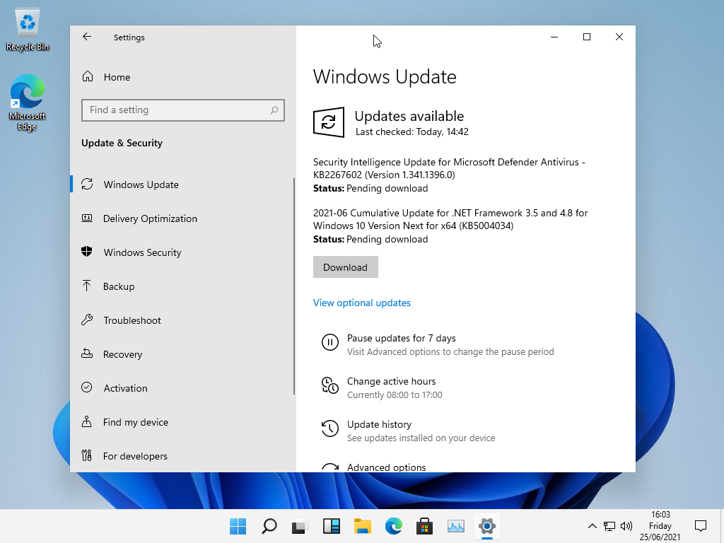Go to the Activation section
The width and height of the screenshot is (724, 543).
125,388
